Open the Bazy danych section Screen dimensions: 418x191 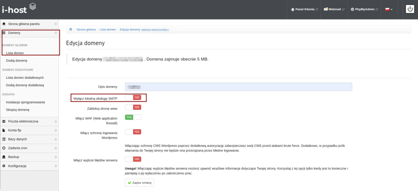click(19, 139)
